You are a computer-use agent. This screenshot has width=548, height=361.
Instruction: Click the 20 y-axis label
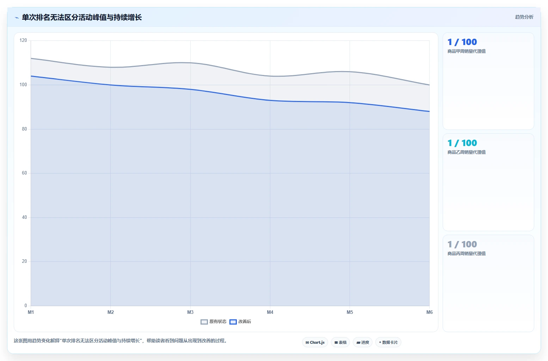[24, 261]
